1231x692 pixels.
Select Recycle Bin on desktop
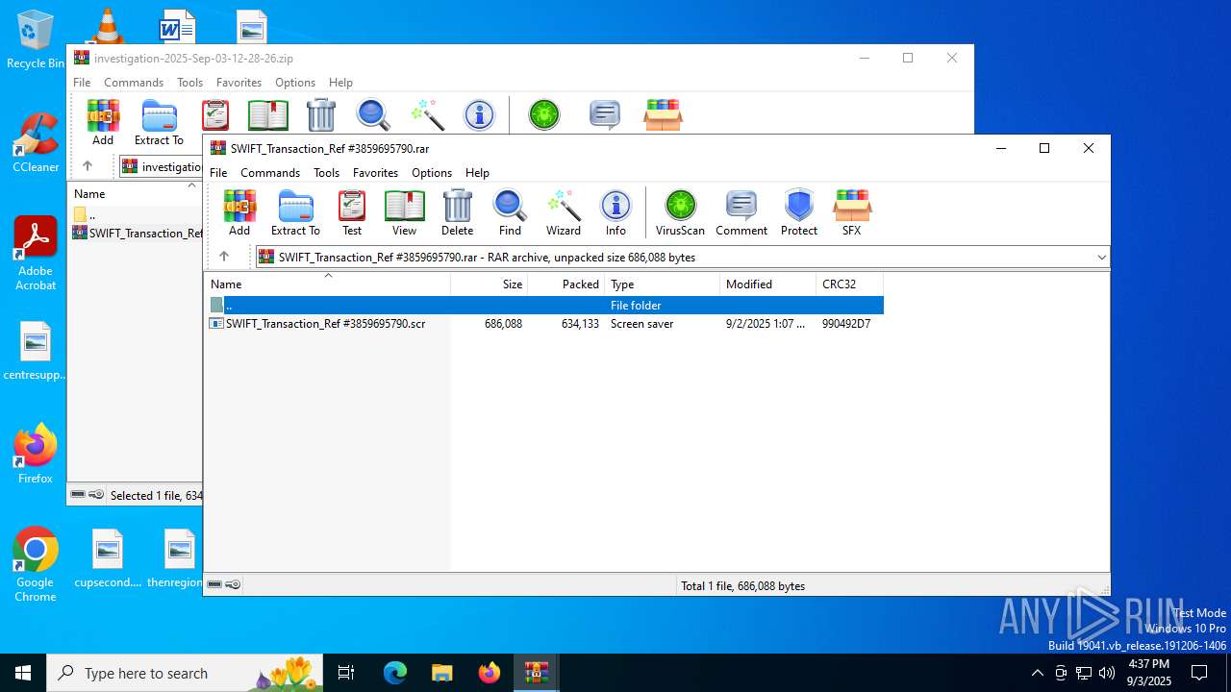click(36, 39)
